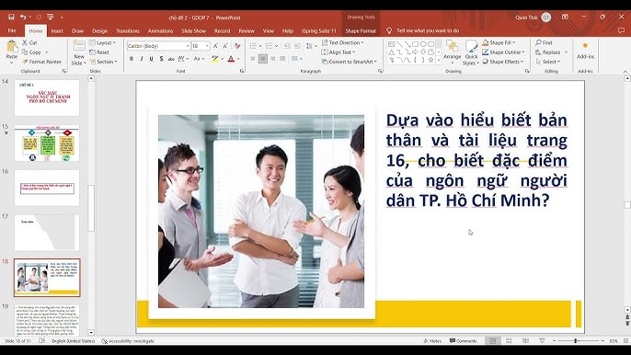Click the zoom slider handle
Screen dimensions: 631x355
(x=576, y=341)
